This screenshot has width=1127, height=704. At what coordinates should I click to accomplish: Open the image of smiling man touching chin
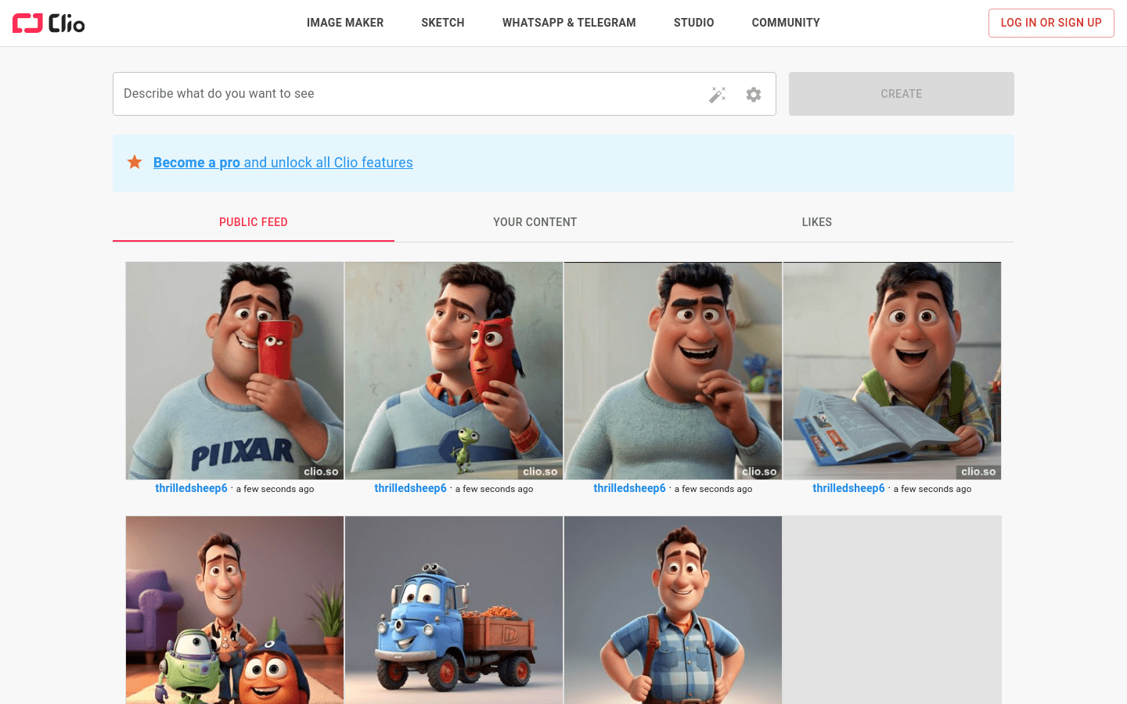673,371
